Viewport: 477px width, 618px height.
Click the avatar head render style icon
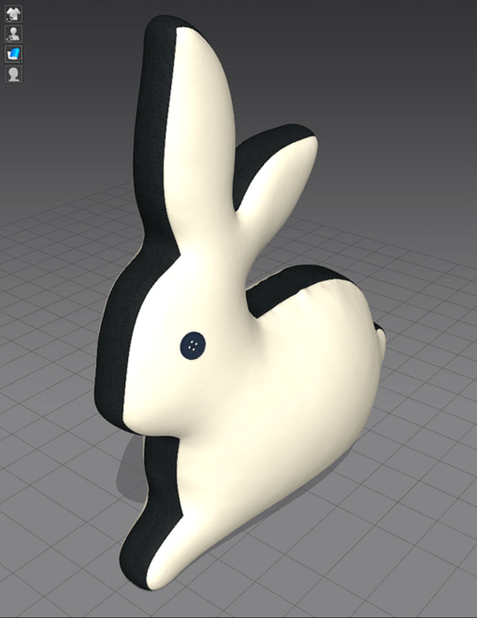coord(14,74)
